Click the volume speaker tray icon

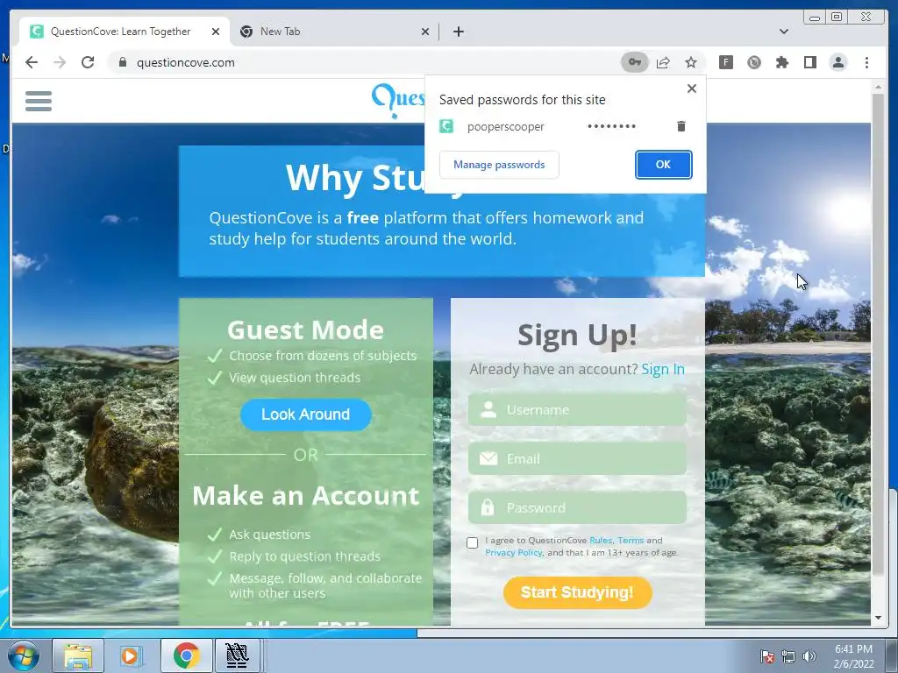point(809,656)
